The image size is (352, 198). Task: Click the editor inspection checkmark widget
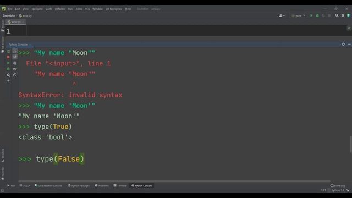pos(349,28)
